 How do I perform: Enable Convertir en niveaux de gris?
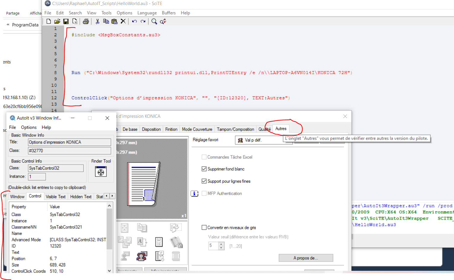pos(204,227)
